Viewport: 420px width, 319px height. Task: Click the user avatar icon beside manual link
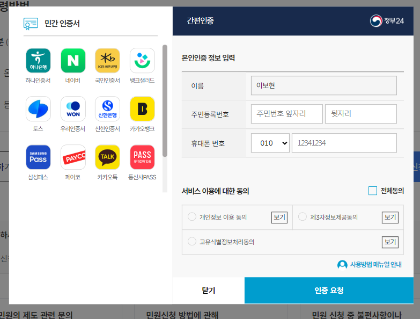(342, 265)
